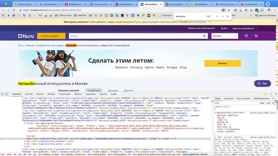Click the magnifier search icon
Image resolution: width=278 pixels, height=156 pixels.
(205, 36)
